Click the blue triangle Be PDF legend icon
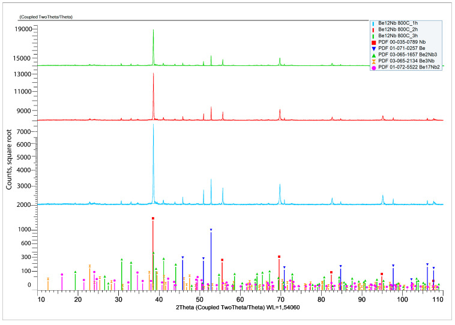Image resolution: width=455 pixels, height=325 pixels. click(374, 49)
